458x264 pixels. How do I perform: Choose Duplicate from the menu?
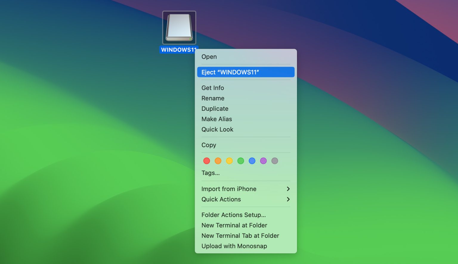coord(215,109)
